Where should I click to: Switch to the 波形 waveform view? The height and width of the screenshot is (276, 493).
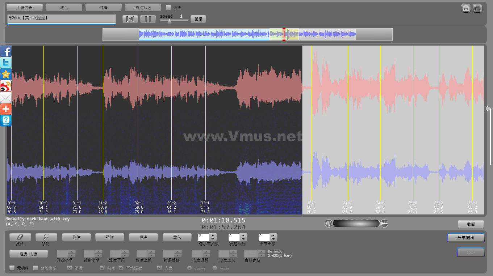[x=64, y=7]
